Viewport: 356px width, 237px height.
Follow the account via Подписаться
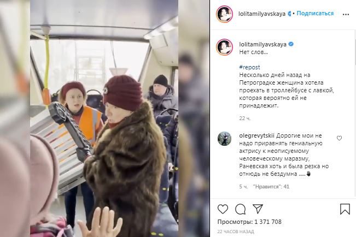315,14
